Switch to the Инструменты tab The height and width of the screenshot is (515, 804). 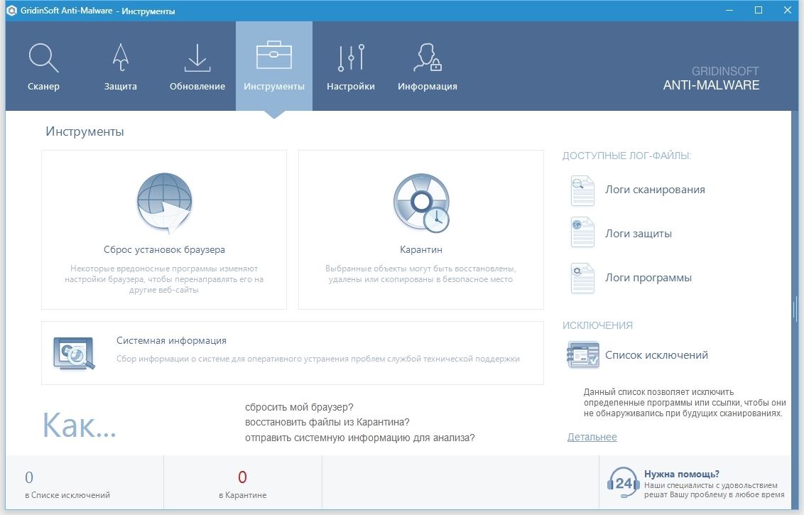273,66
